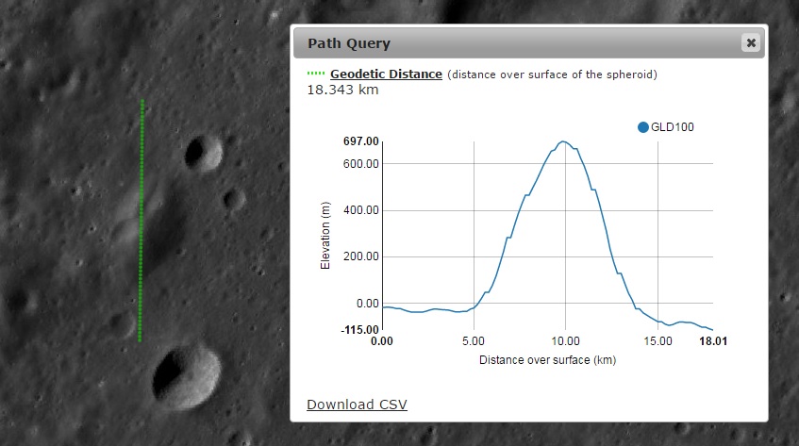The image size is (799, 446).
Task: Click the 18.01 end distance label
Action: pos(713,341)
